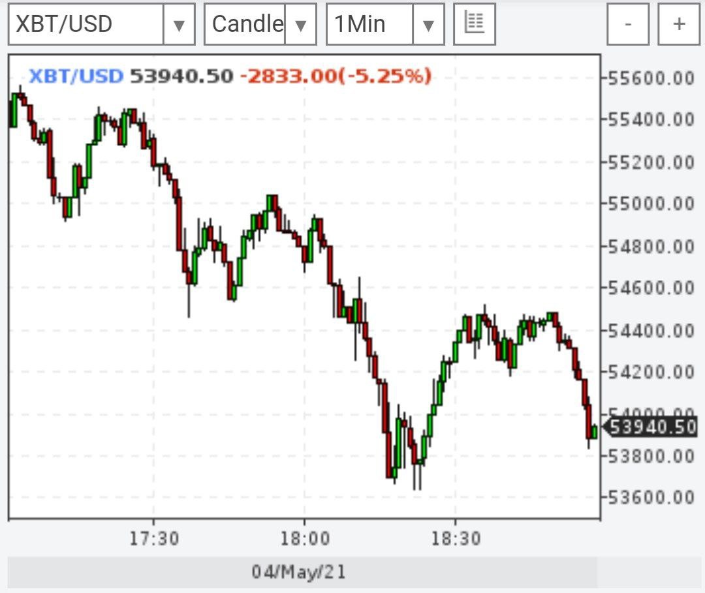Screen dimensions: 705x593
Task: Click the chart data table icon
Action: [x=475, y=24]
